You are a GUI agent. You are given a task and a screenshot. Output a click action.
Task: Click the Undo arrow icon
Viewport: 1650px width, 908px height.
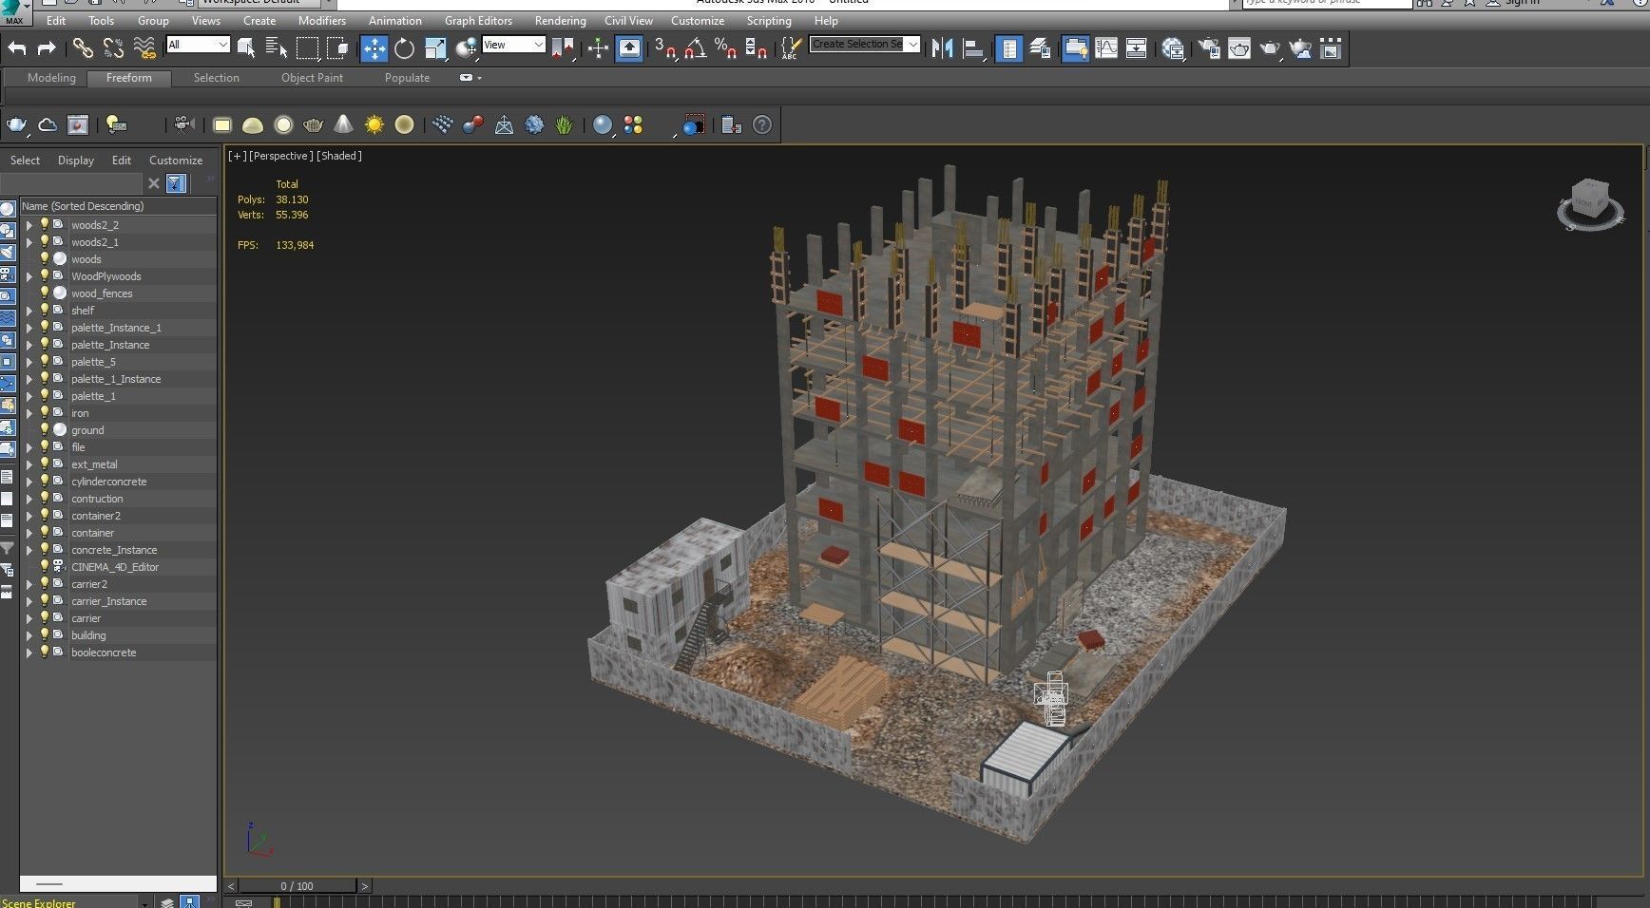17,47
